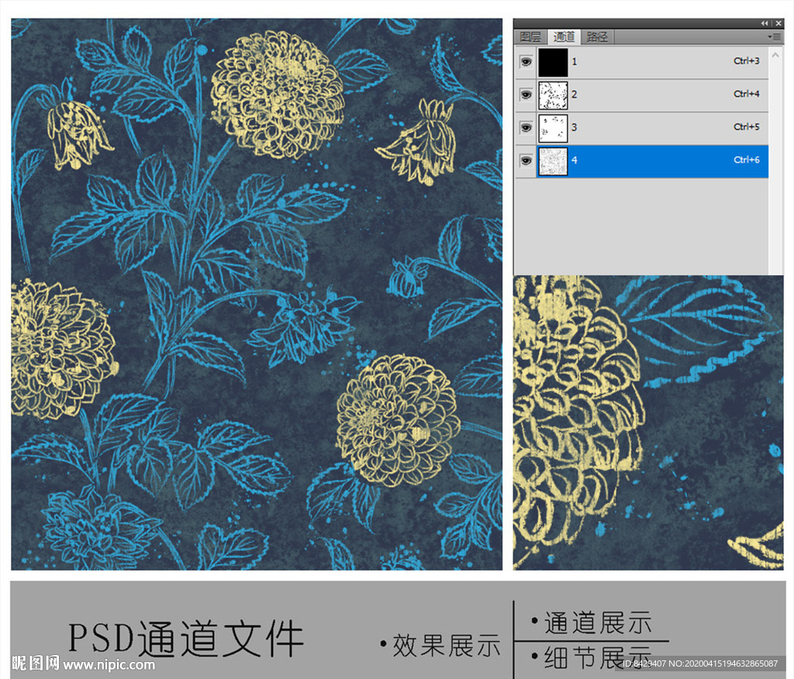Click the www.nipic.com link text
Viewport: 794px width, 679px height.
pyautogui.click(x=109, y=664)
